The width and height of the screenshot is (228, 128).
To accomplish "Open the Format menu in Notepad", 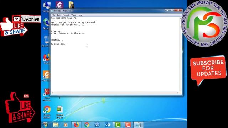I will point(66,15).
